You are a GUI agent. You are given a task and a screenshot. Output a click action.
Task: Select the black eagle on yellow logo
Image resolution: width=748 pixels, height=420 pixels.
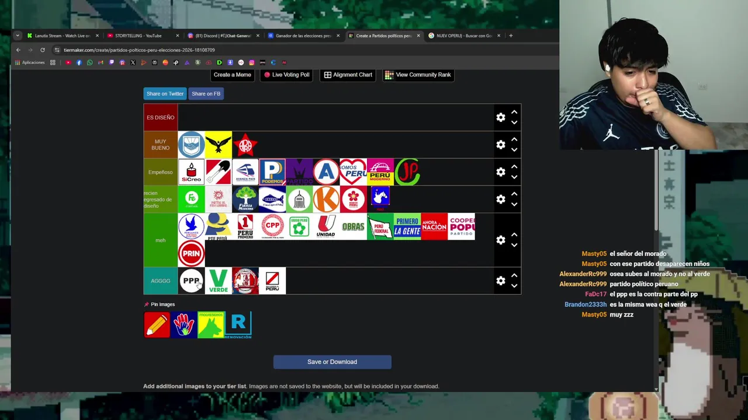coord(219,145)
